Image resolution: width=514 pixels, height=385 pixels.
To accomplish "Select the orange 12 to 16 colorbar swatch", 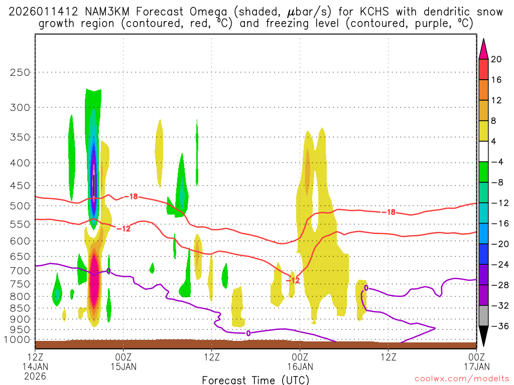I will click(x=483, y=90).
